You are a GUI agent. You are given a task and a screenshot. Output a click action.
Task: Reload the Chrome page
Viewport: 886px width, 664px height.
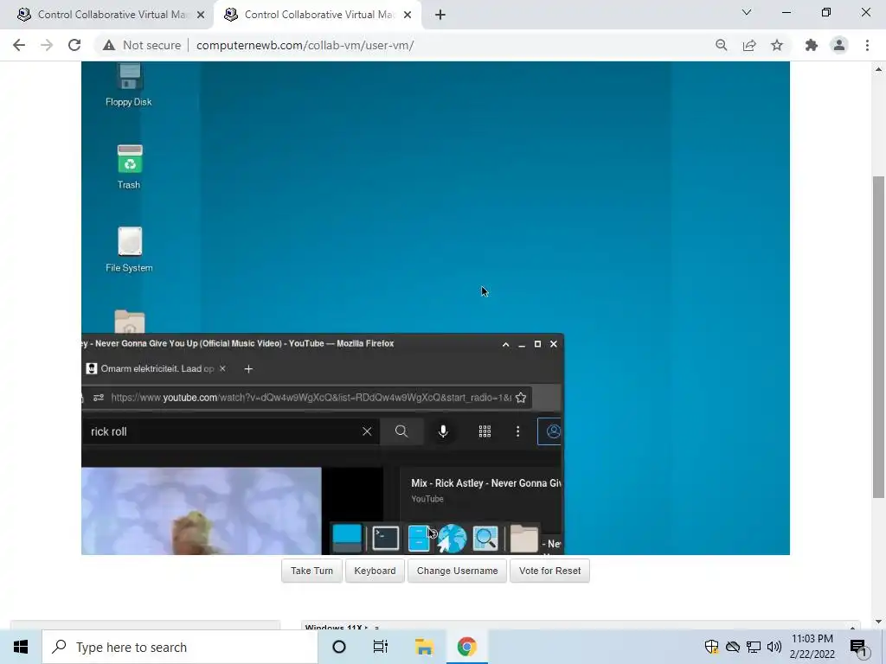pos(74,45)
